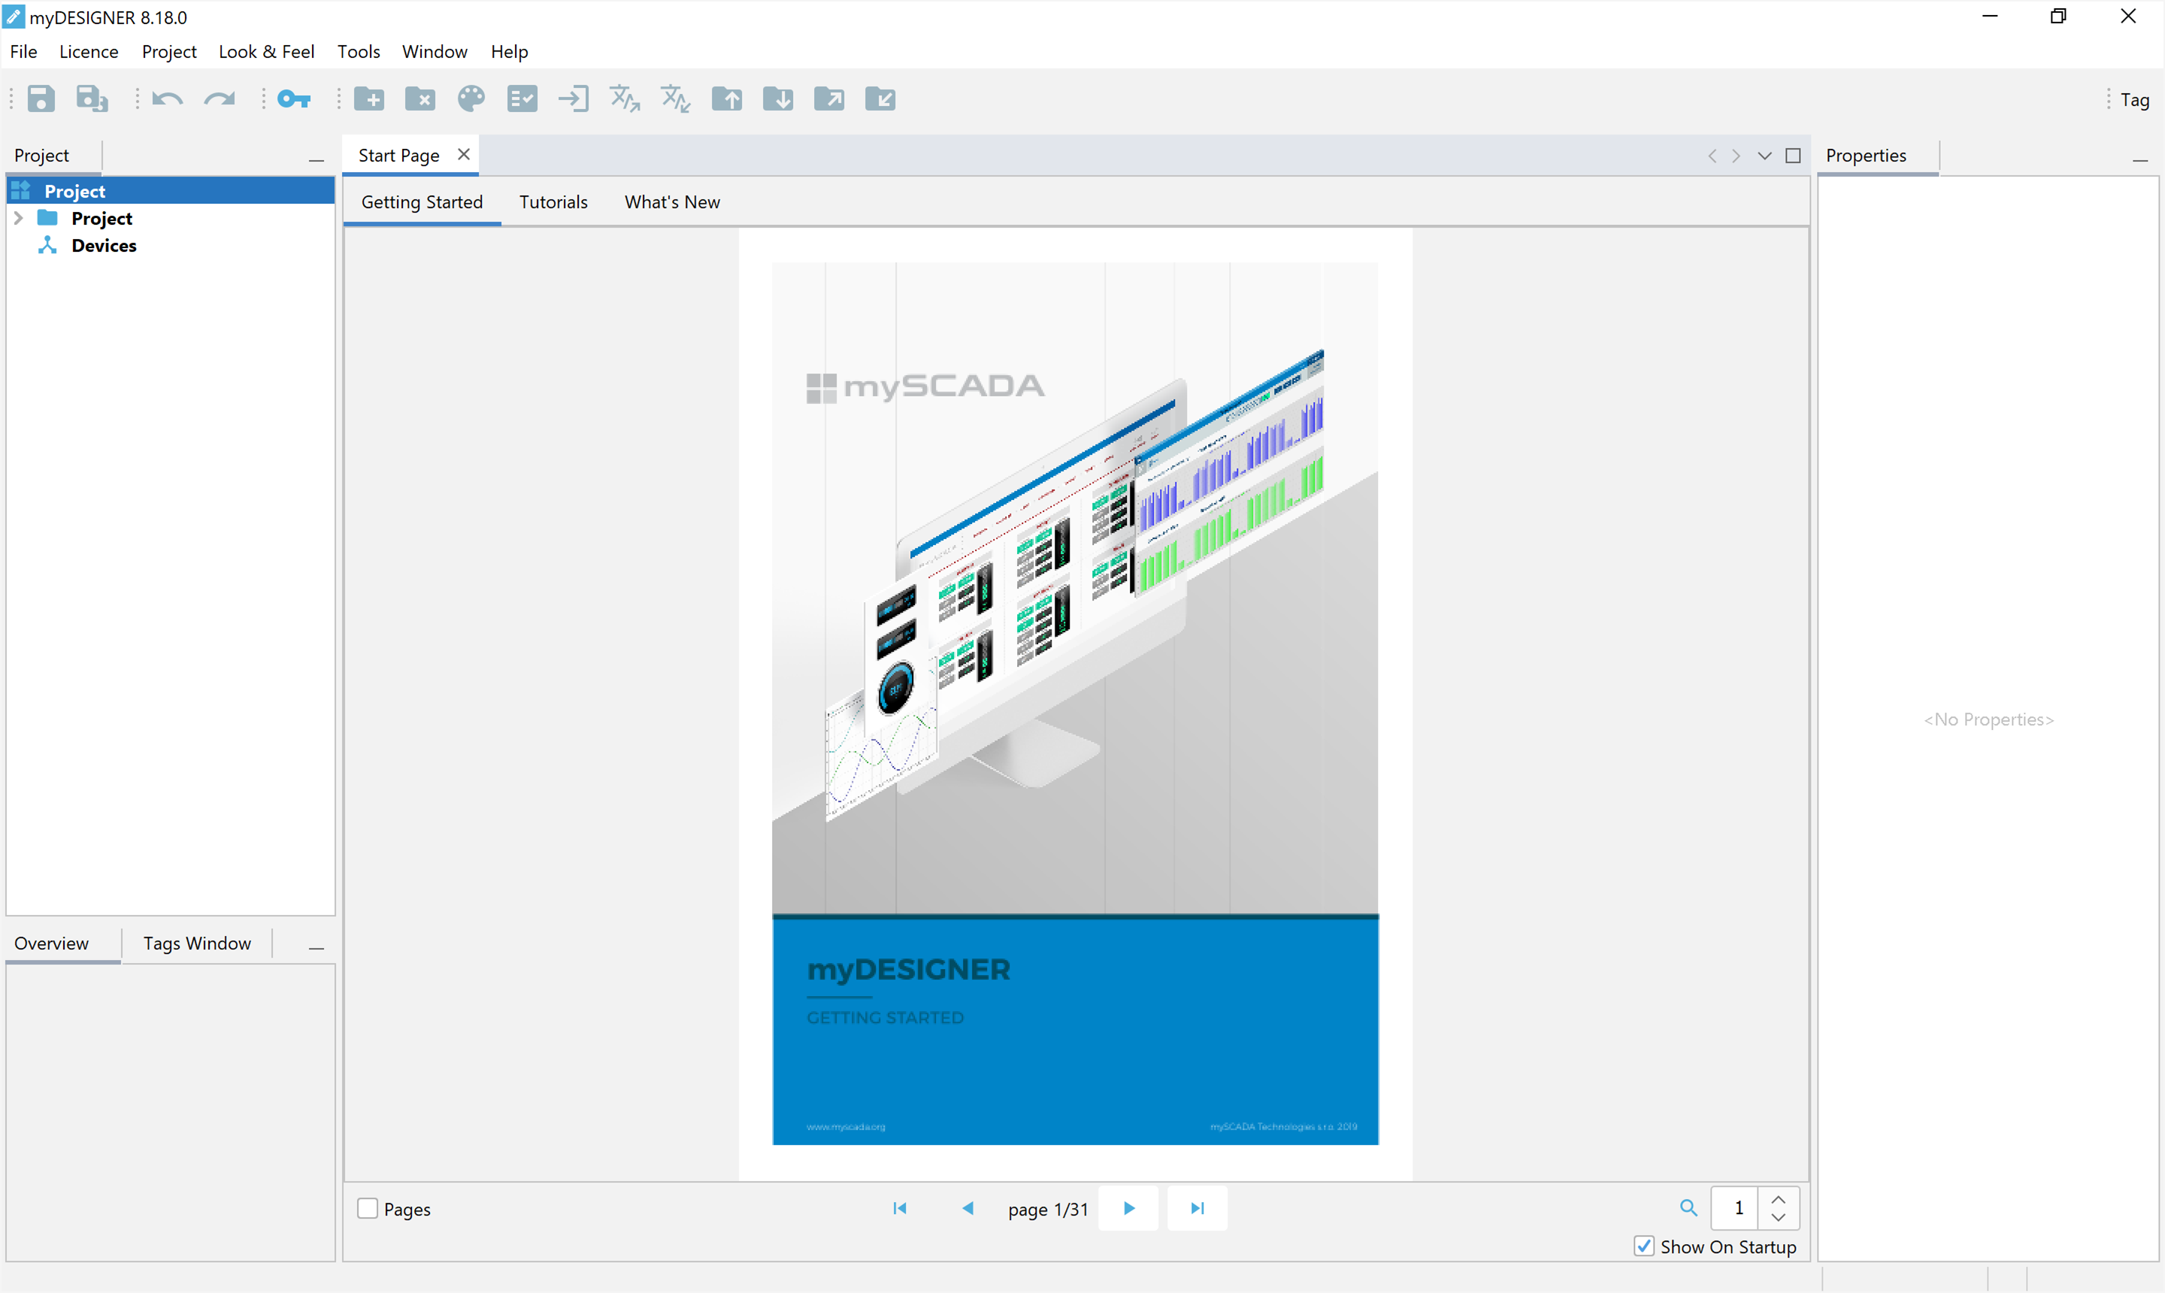2165x1293 pixels.
Task: Minimize the Overview panel
Action: tap(316, 948)
